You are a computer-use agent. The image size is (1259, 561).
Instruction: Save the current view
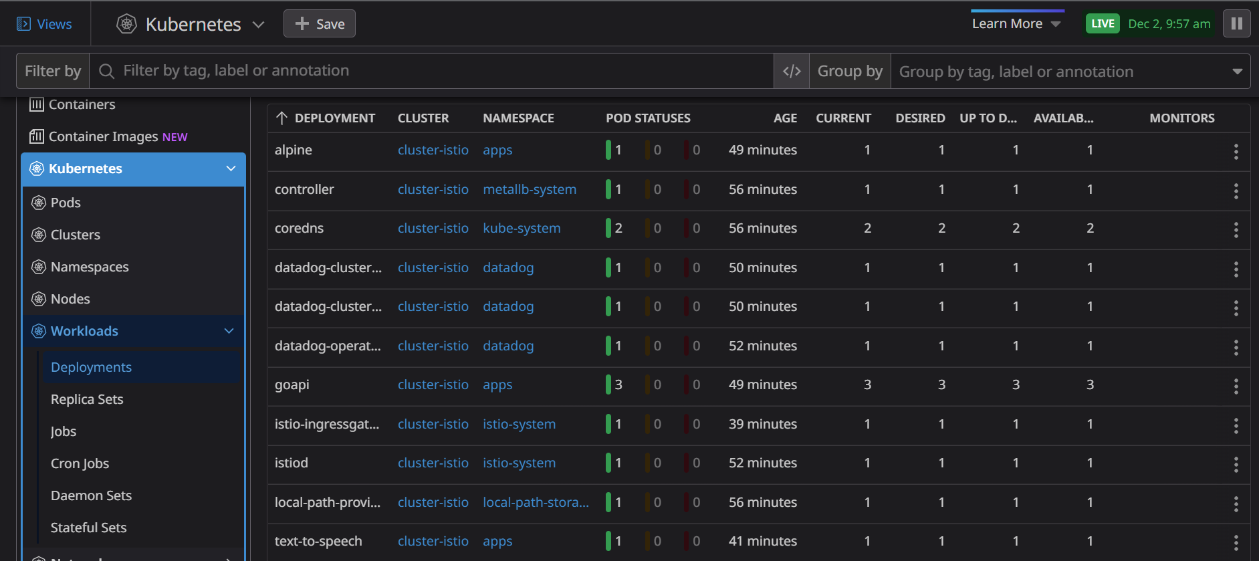point(320,24)
